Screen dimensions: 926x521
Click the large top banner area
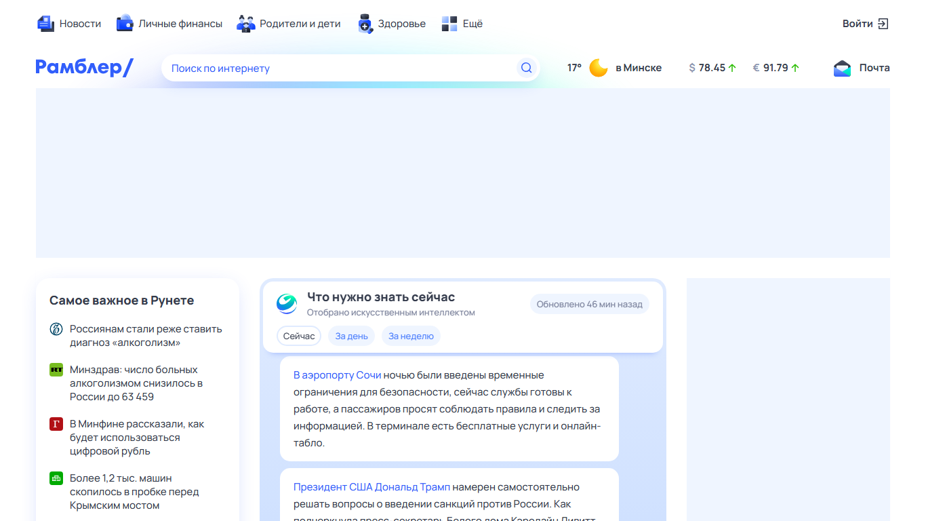coord(463,173)
